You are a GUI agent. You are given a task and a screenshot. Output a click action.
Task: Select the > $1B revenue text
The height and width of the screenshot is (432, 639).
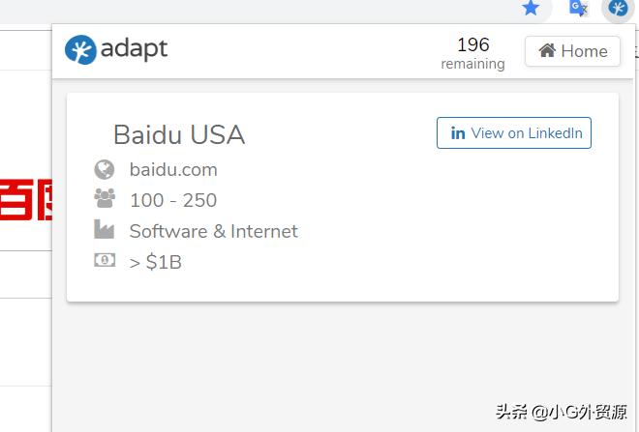(x=156, y=262)
